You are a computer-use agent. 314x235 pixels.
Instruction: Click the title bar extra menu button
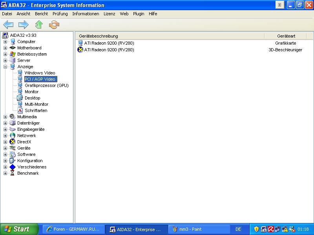pos(280,5)
